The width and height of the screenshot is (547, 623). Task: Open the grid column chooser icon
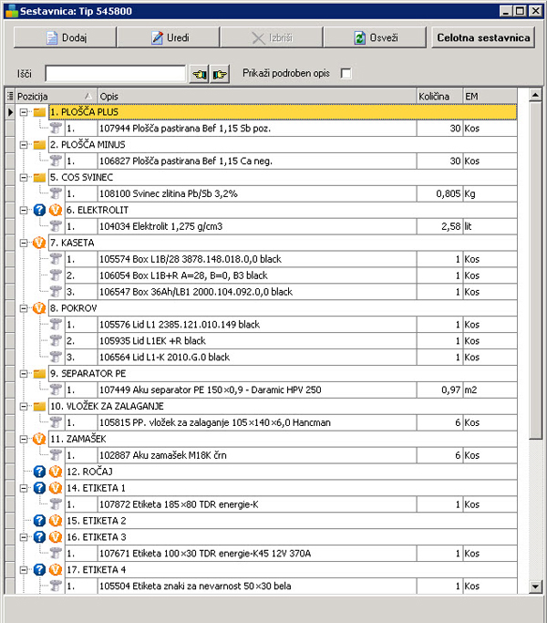pyautogui.click(x=10, y=96)
